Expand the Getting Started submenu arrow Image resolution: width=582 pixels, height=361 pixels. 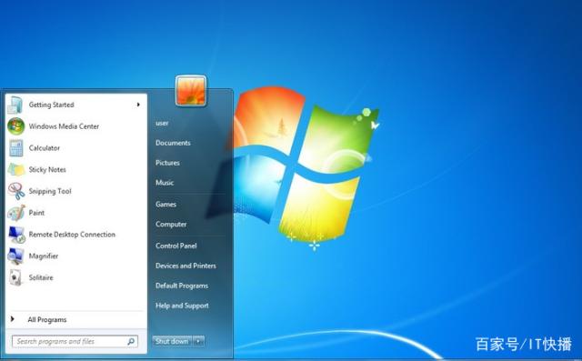point(138,105)
